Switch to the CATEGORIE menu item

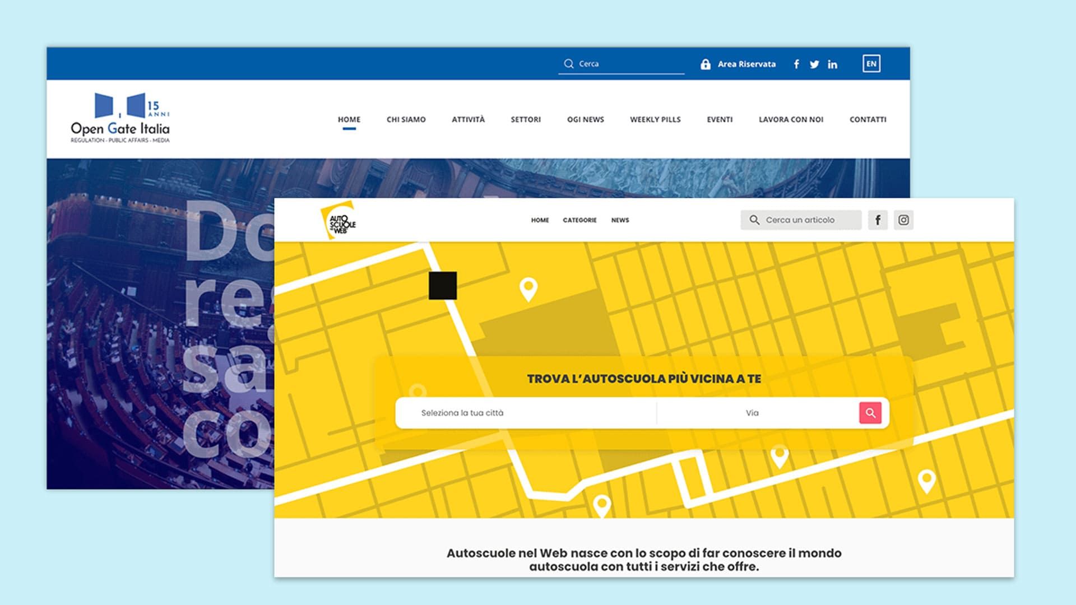(579, 220)
